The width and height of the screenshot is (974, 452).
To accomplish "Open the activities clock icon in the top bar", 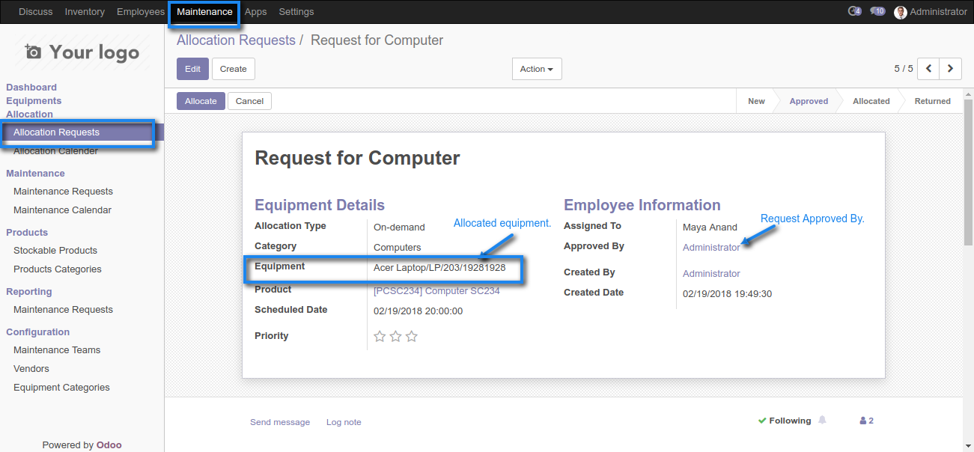I will (x=854, y=11).
